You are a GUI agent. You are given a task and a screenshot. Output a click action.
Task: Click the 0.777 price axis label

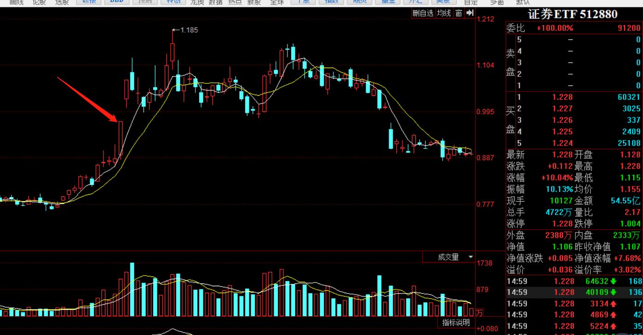tap(486, 204)
